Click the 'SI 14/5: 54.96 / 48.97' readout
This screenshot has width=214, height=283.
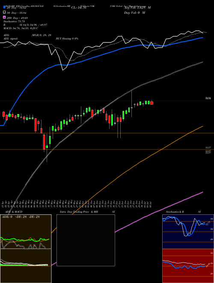33,25
